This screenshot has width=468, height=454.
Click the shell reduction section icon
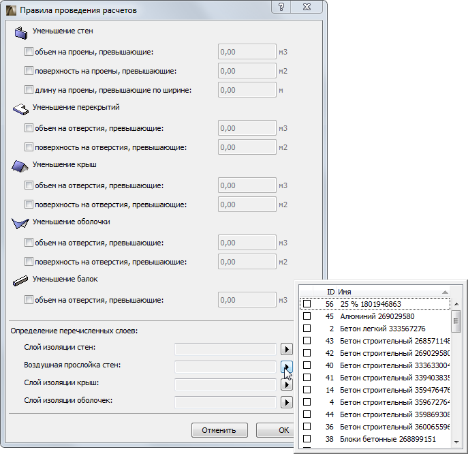click(20, 224)
